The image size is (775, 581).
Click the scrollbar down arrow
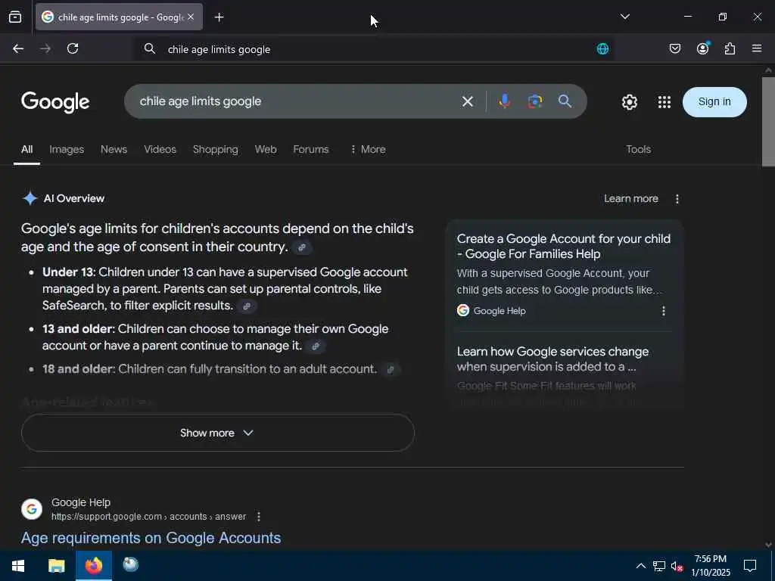pyautogui.click(x=768, y=545)
